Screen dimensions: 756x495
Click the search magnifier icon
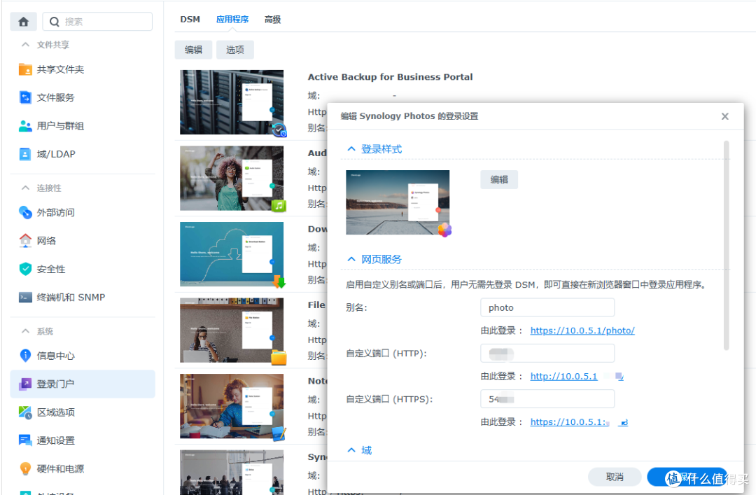(x=55, y=22)
